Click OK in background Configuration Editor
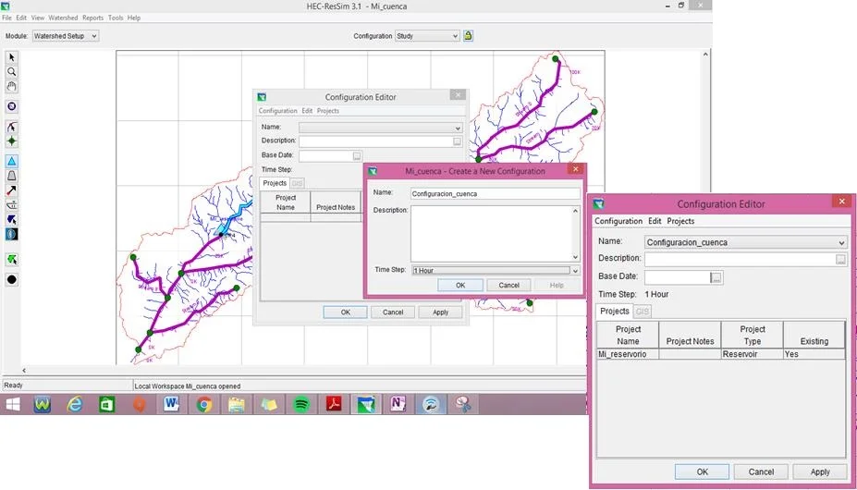Viewport: 857px width, 490px height. click(x=346, y=312)
